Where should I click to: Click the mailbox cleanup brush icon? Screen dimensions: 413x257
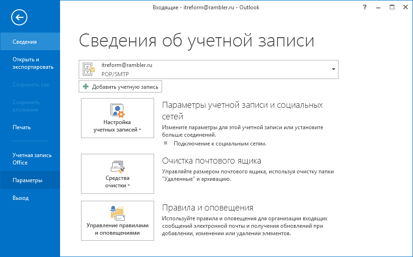click(118, 167)
